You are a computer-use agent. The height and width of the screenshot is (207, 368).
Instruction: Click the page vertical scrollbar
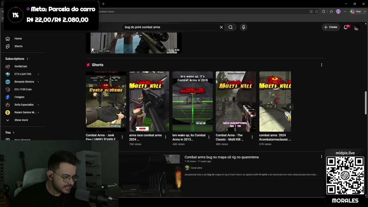point(366,103)
